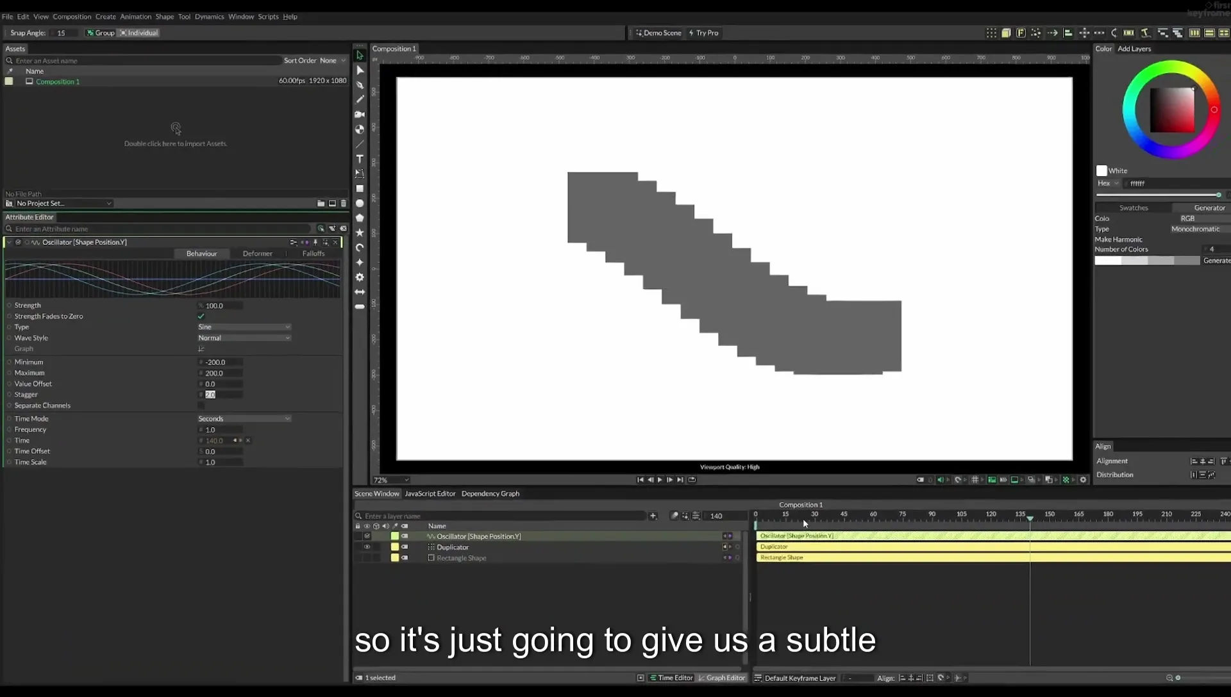The width and height of the screenshot is (1231, 697).
Task: Open the Graph Editor button
Action: click(x=721, y=678)
